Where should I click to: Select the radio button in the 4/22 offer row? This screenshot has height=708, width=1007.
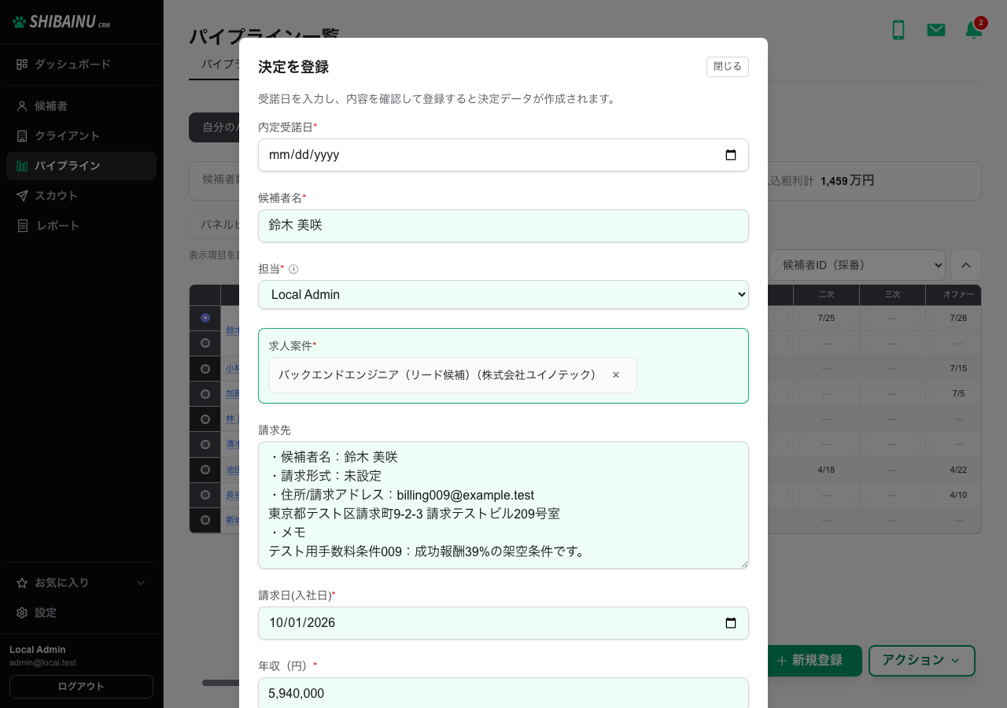coord(205,469)
